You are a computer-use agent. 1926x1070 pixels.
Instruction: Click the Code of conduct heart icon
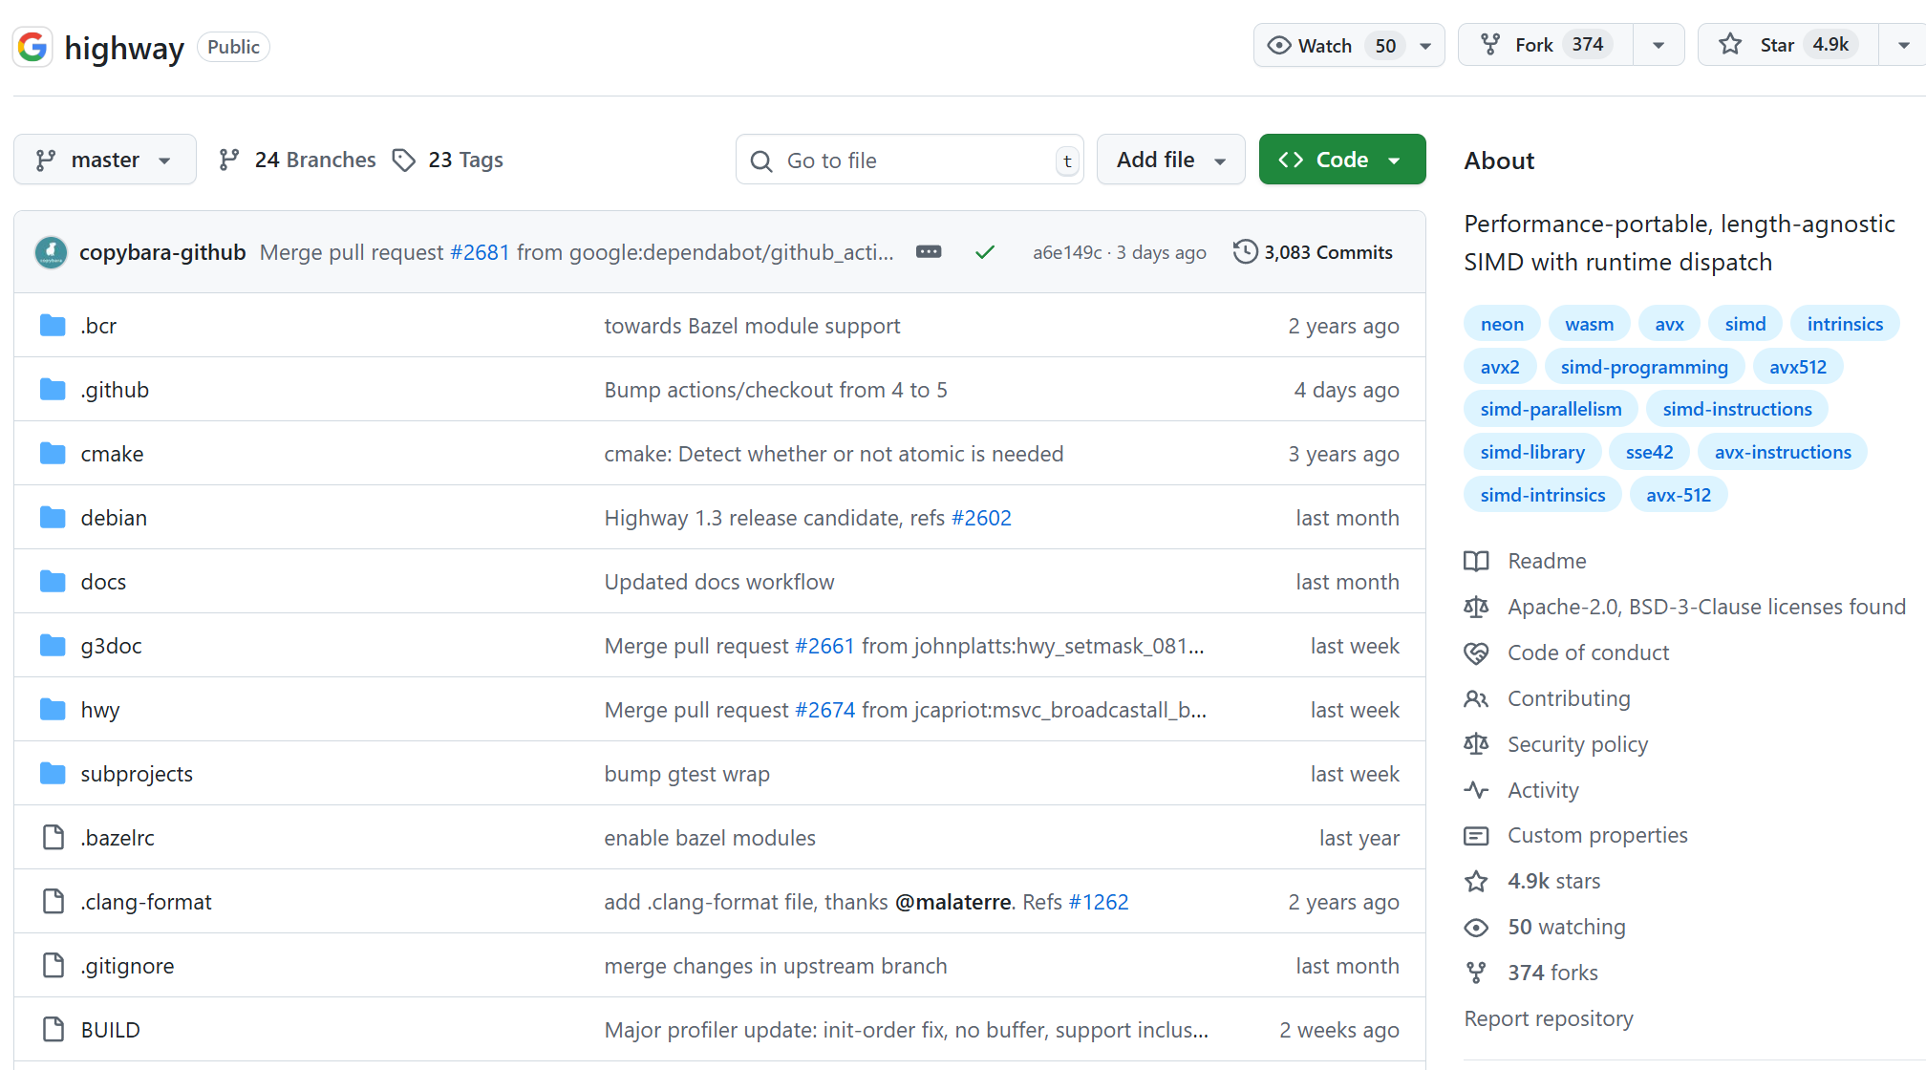point(1476,653)
